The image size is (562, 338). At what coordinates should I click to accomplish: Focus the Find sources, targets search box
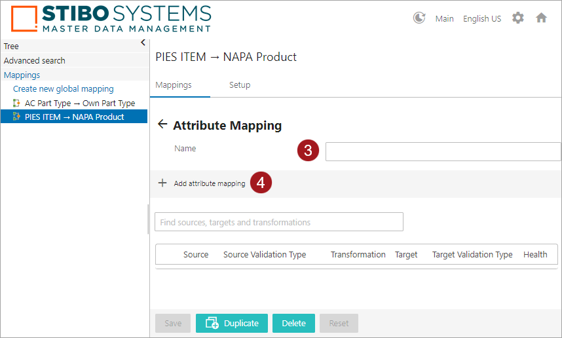(278, 222)
